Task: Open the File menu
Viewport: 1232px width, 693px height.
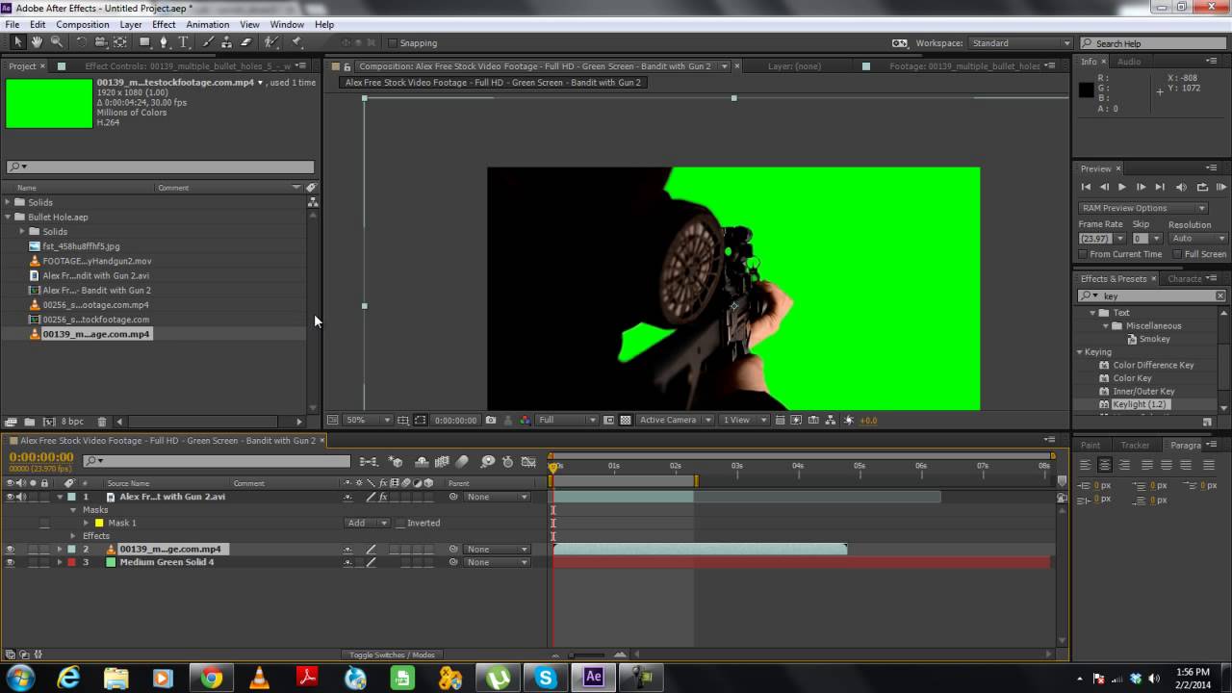Action: pos(12,24)
